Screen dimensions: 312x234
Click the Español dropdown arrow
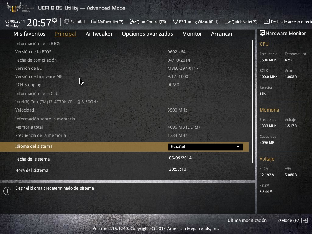(238, 147)
